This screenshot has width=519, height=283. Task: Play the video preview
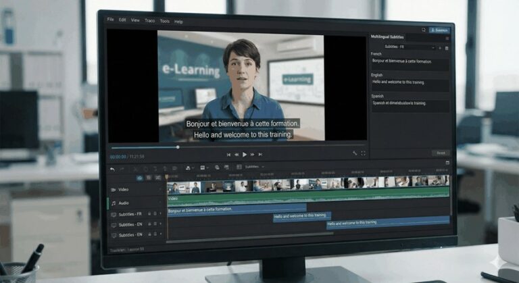(x=245, y=154)
